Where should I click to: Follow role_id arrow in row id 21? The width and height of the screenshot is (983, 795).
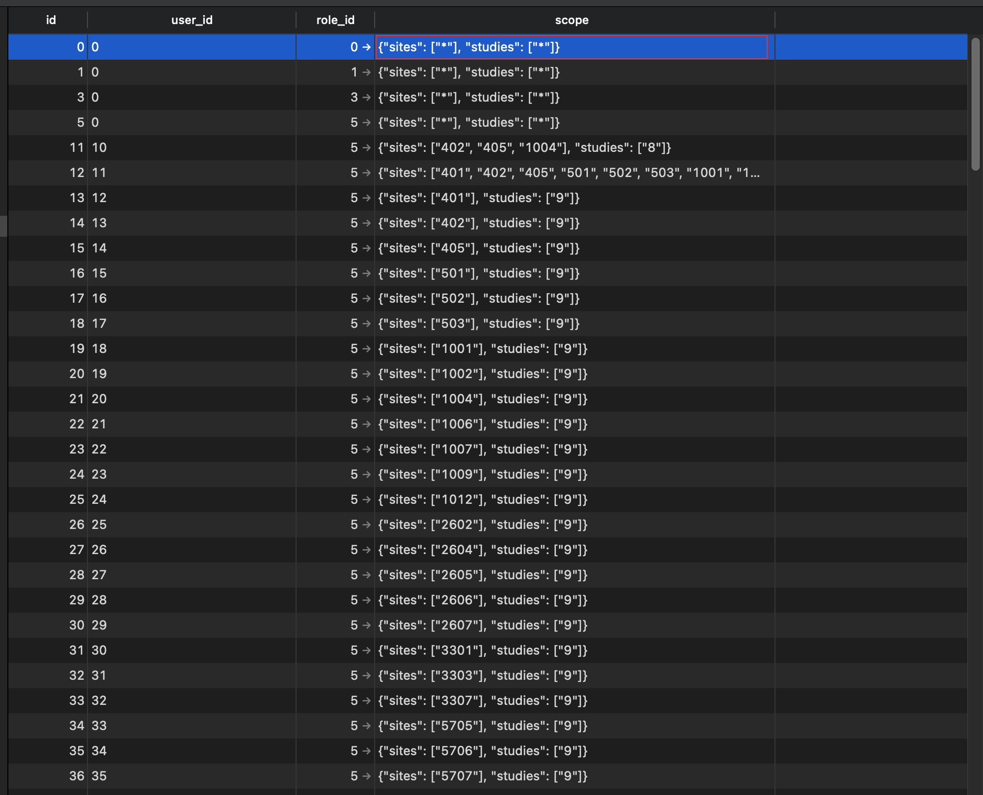click(366, 399)
